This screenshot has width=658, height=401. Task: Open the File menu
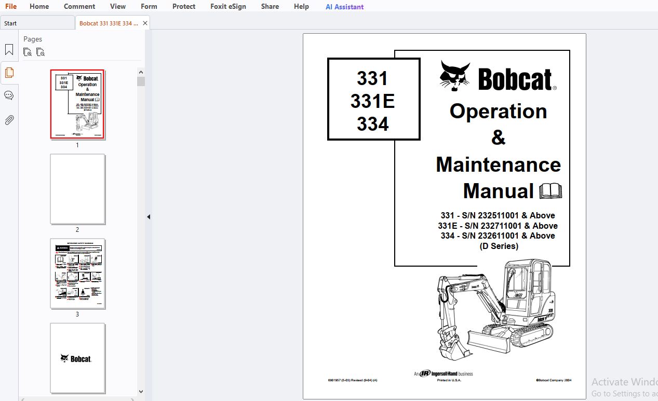pyautogui.click(x=11, y=6)
